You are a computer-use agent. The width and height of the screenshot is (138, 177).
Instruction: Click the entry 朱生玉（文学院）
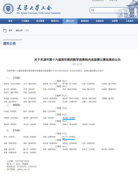89,149
